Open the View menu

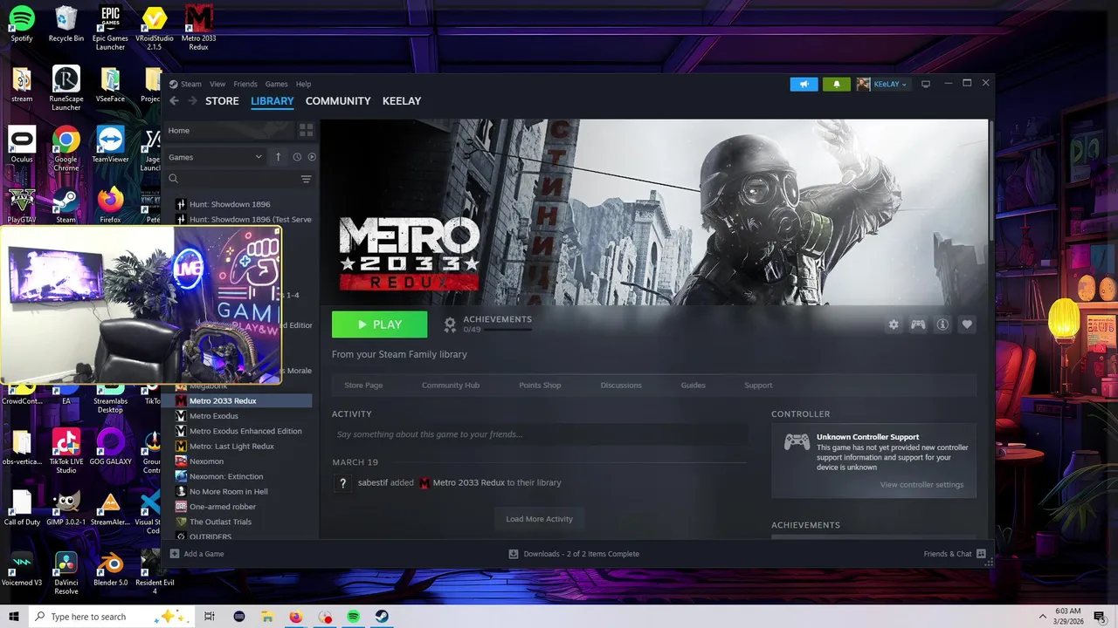click(x=217, y=84)
